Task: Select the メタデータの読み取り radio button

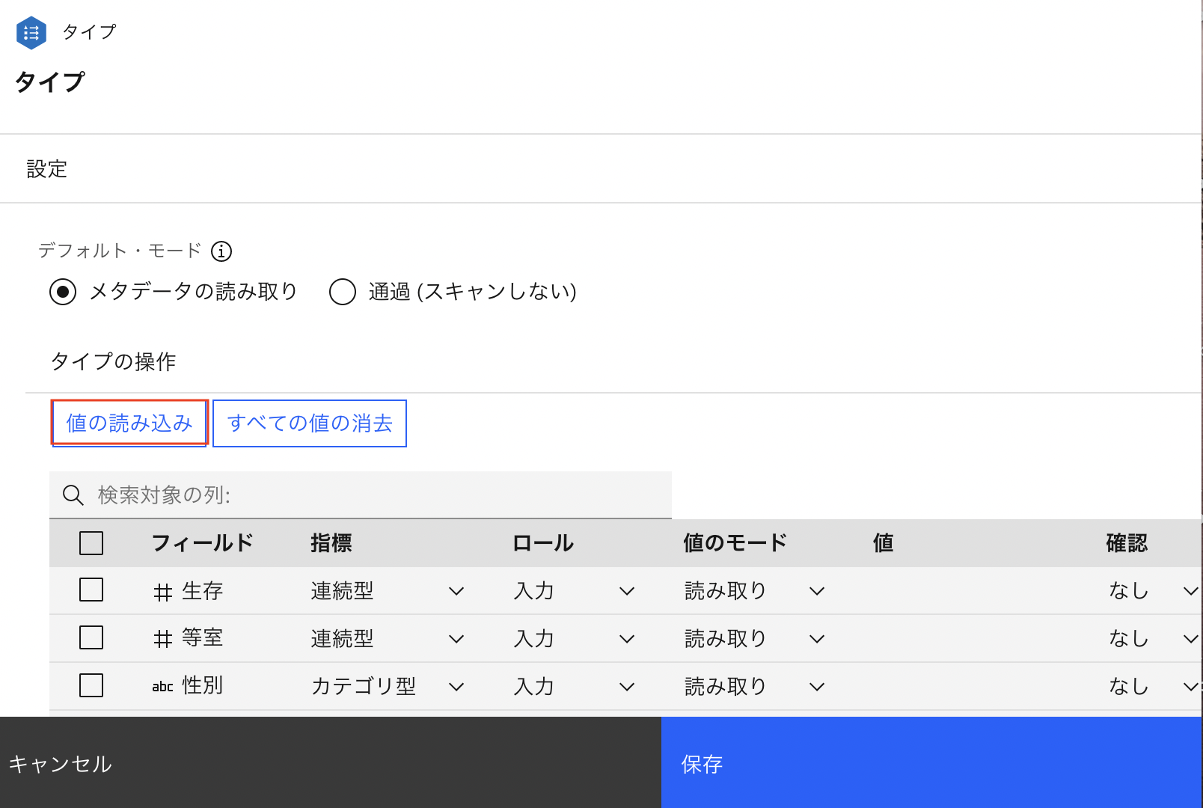Action: pyautogui.click(x=63, y=293)
